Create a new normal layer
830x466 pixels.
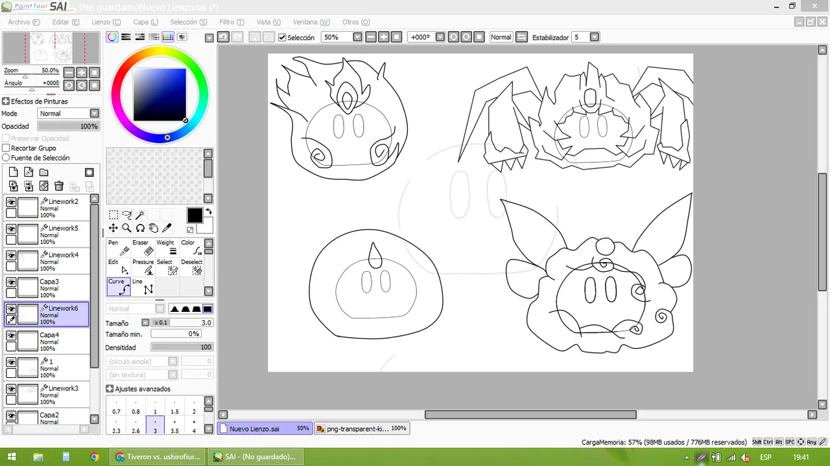pos(13,172)
